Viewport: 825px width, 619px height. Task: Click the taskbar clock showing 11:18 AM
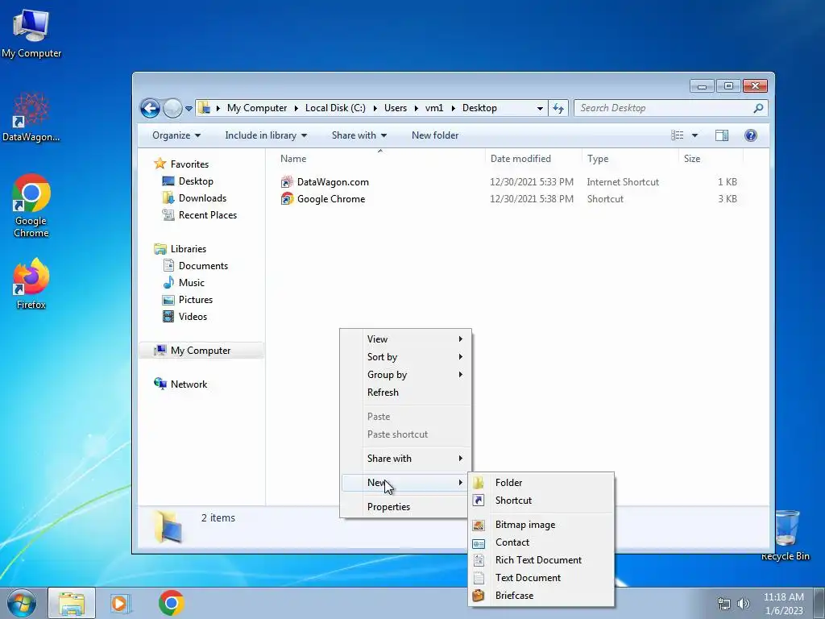click(x=784, y=604)
